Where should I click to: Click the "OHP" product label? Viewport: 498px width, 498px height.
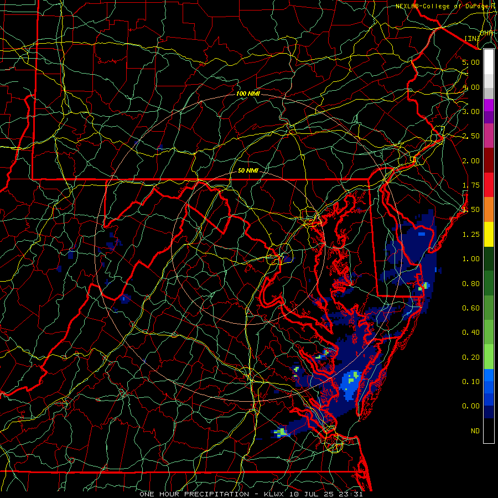(x=486, y=33)
